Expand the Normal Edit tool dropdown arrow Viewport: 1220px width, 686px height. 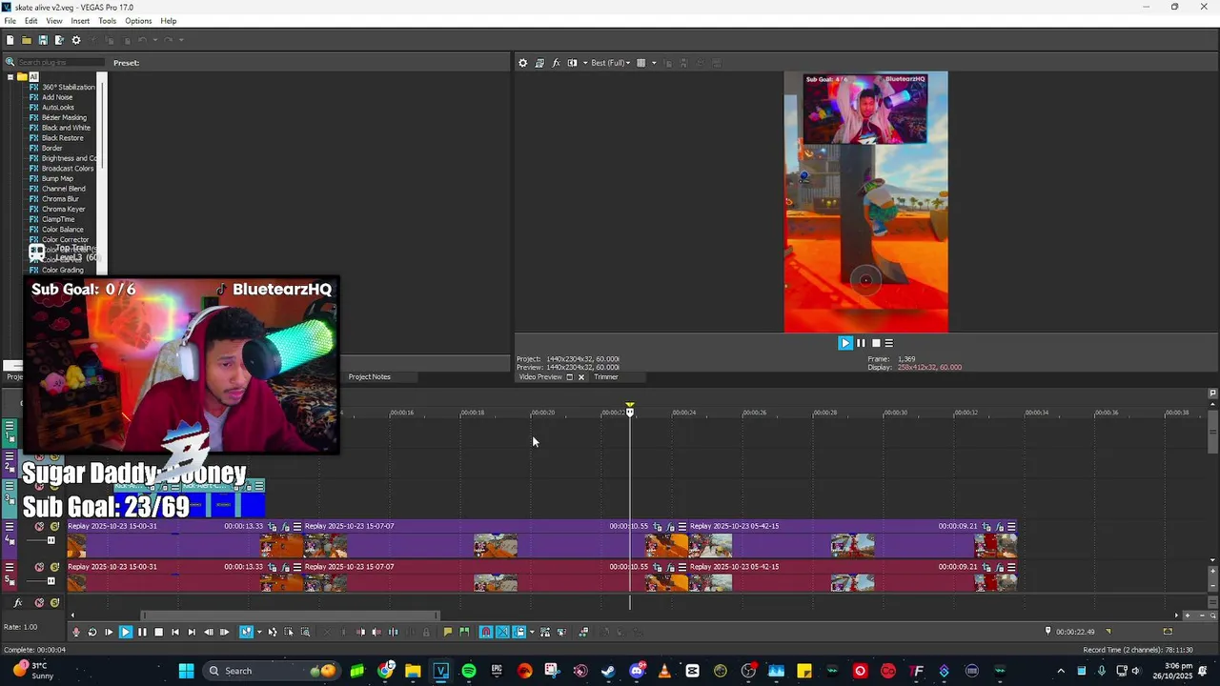[259, 632]
